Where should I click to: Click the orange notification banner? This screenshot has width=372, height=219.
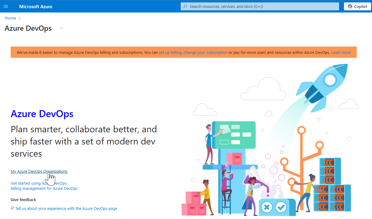91,52
